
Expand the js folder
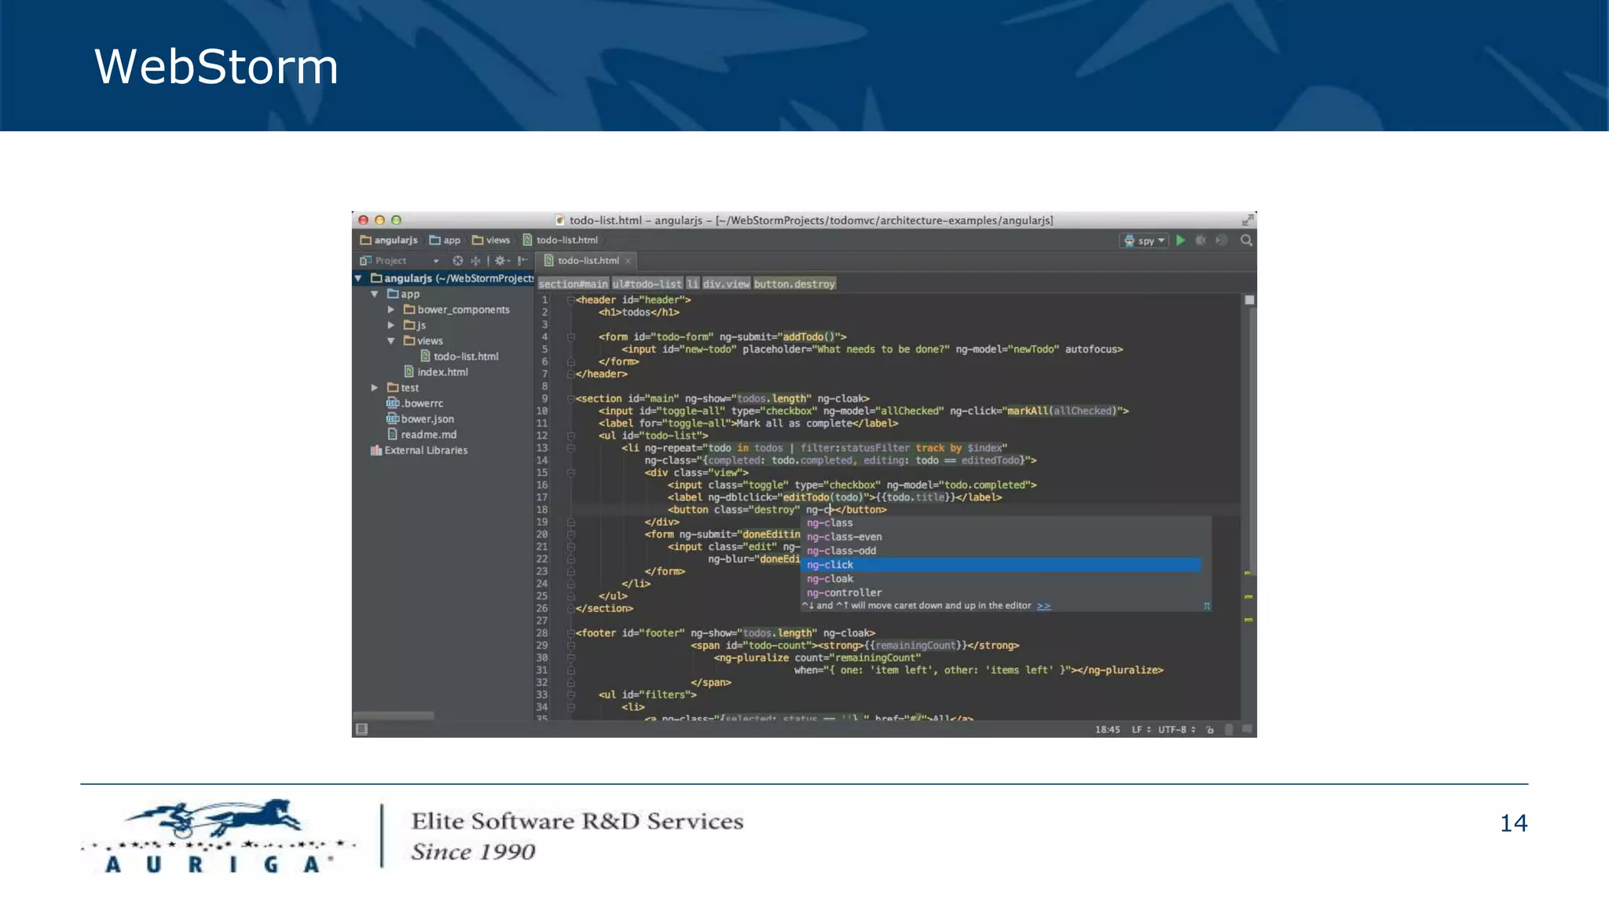tap(391, 324)
